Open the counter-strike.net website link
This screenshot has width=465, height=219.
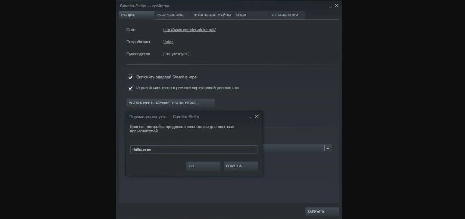pyautogui.click(x=189, y=30)
